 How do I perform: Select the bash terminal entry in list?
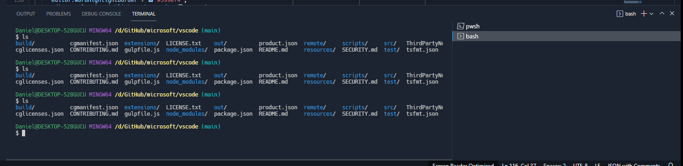click(x=567, y=36)
